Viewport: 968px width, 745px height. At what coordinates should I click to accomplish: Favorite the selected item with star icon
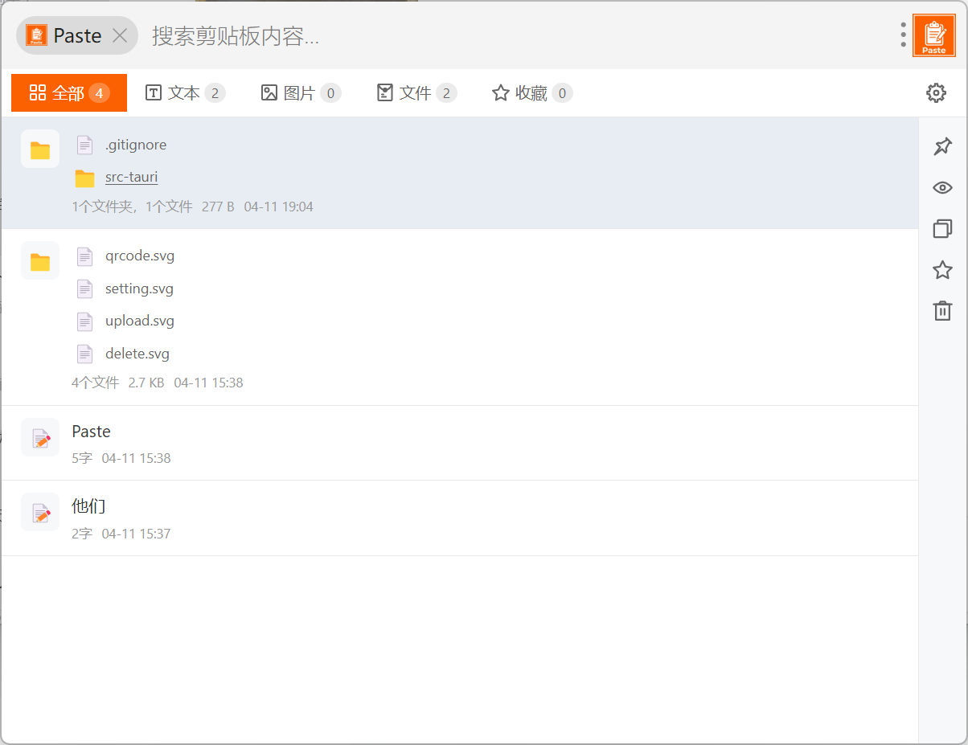(942, 270)
